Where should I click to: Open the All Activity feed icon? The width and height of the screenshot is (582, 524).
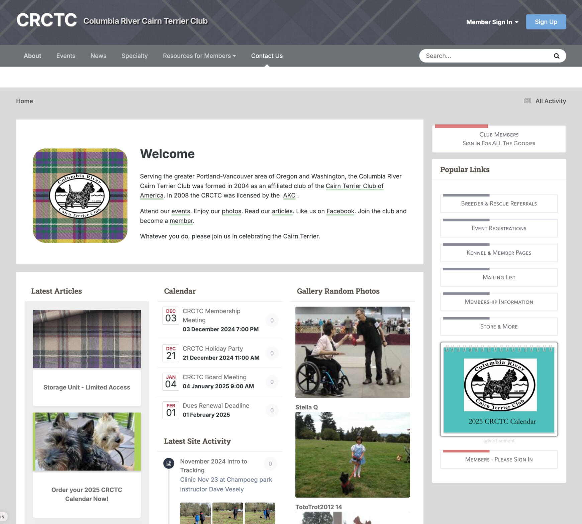coord(527,101)
